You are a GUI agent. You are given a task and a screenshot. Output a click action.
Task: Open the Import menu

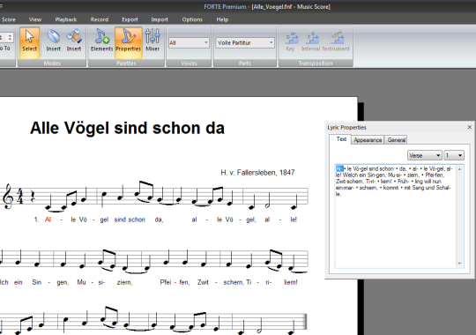160,19
